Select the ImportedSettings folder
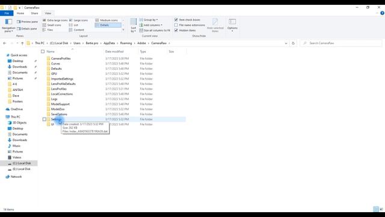The height and width of the screenshot is (217, 385). (62, 79)
